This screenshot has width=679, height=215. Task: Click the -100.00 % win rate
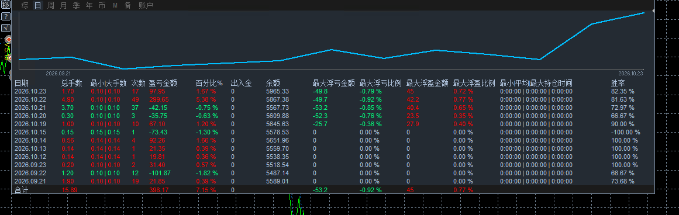click(x=625, y=132)
